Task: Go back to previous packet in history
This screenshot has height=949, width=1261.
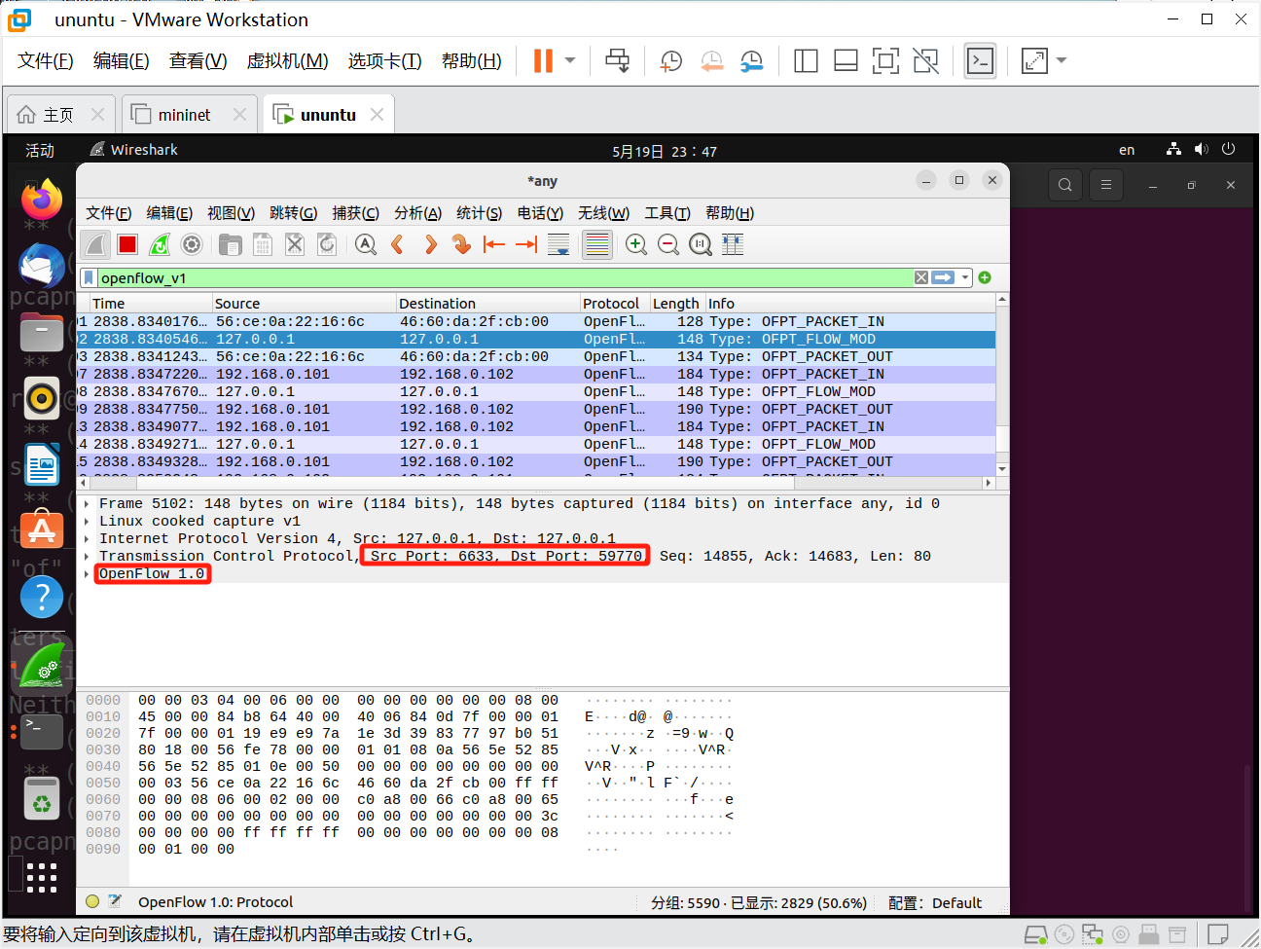Action: [397, 244]
